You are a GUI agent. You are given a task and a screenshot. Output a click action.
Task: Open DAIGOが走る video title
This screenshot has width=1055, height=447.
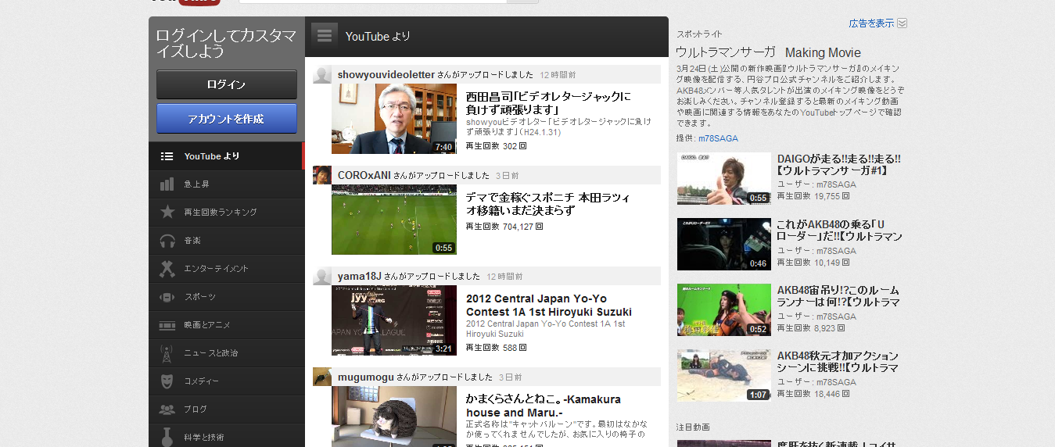click(839, 165)
